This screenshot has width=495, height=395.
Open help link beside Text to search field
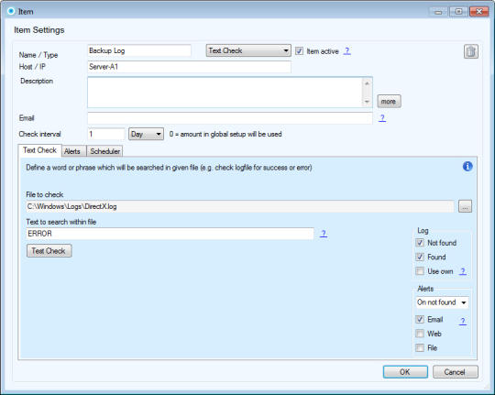point(324,234)
